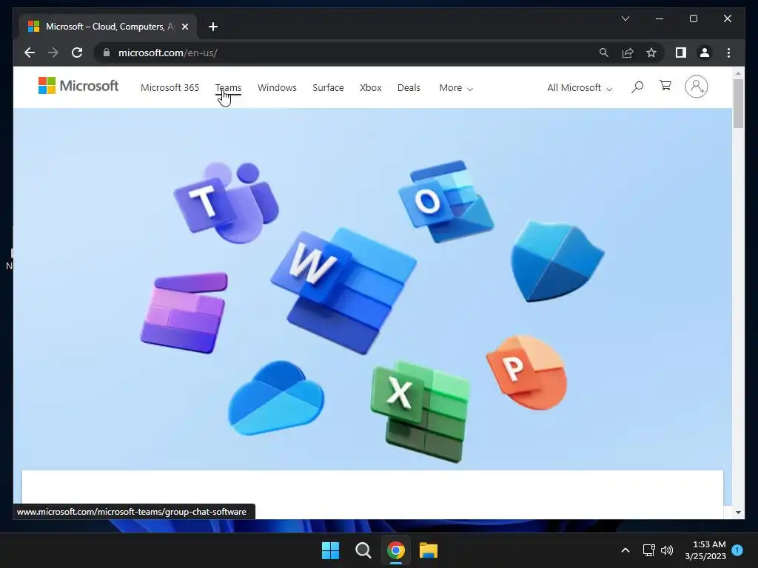758x568 pixels.
Task: Open File Explorer from taskbar
Action: [429, 550]
